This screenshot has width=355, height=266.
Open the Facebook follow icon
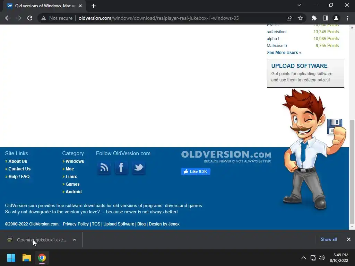click(121, 168)
